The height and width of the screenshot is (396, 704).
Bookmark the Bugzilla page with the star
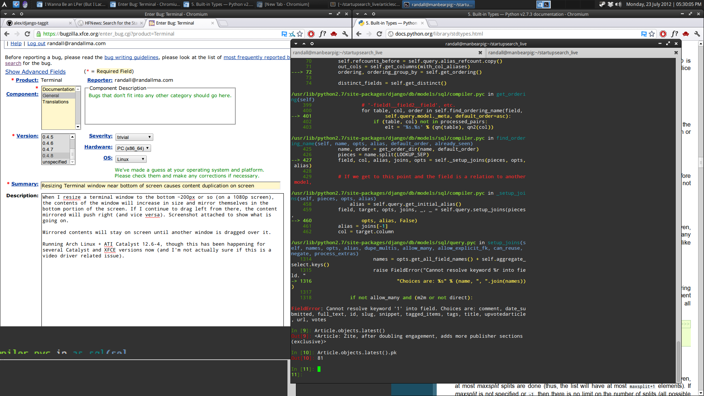[300, 34]
